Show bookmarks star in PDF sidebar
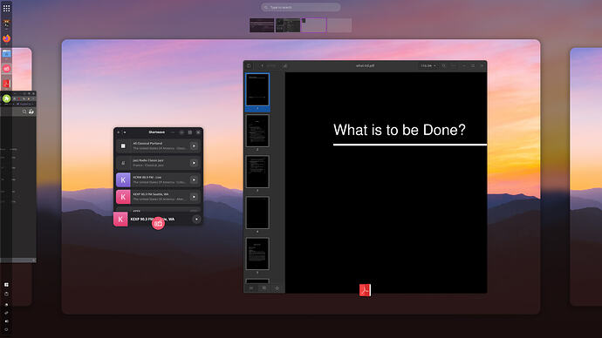This screenshot has height=338, width=602. coord(277,288)
